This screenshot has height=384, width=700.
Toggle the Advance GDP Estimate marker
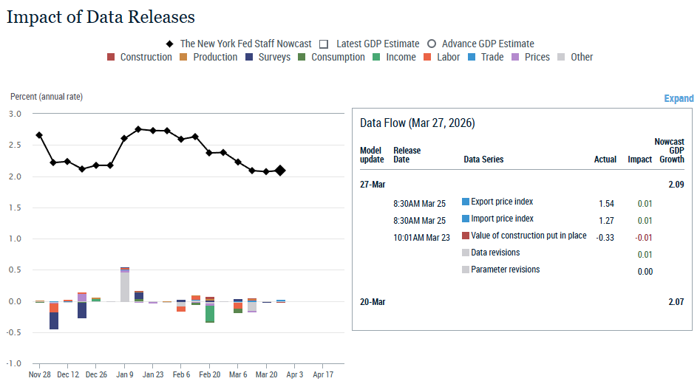pyautogui.click(x=431, y=44)
